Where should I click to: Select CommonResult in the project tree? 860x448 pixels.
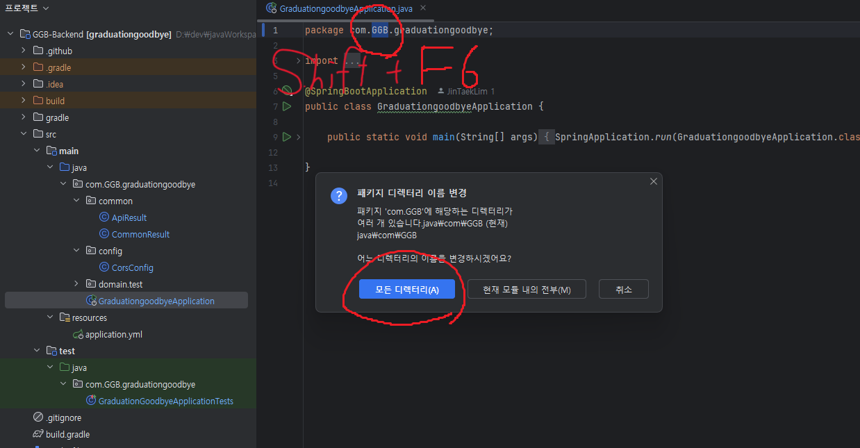pyautogui.click(x=134, y=234)
